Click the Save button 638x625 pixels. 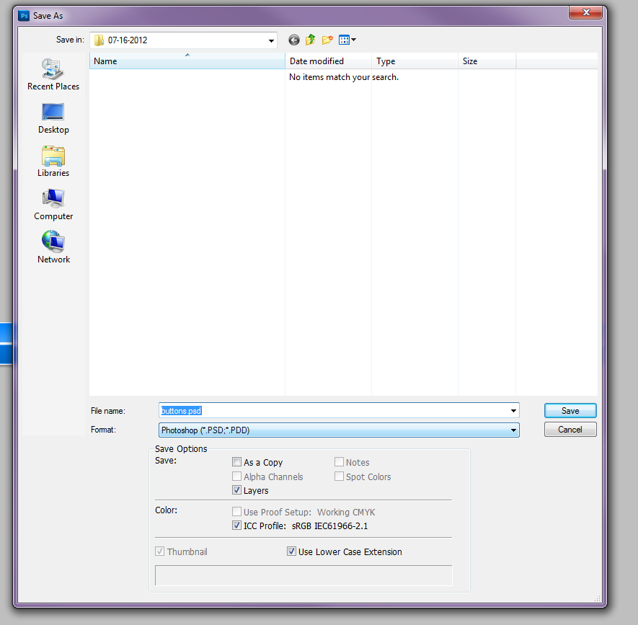(x=570, y=410)
